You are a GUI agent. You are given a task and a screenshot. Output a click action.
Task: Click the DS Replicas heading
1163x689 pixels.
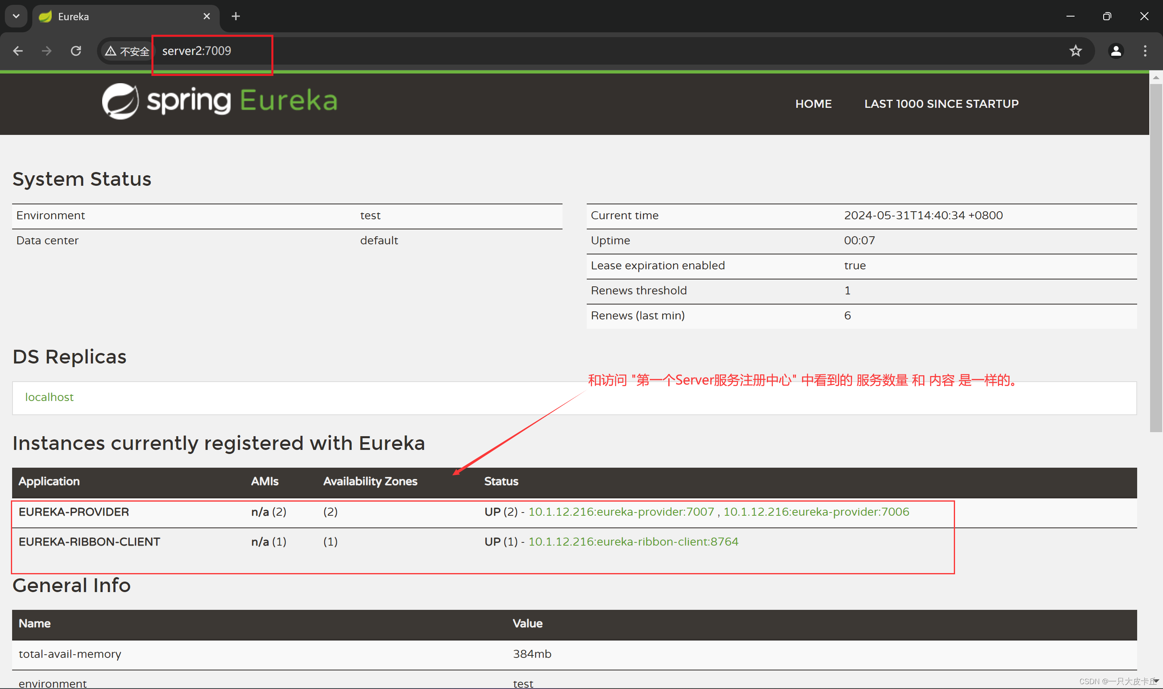[x=69, y=357]
